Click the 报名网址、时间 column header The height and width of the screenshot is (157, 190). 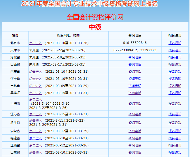(x=68, y=35)
